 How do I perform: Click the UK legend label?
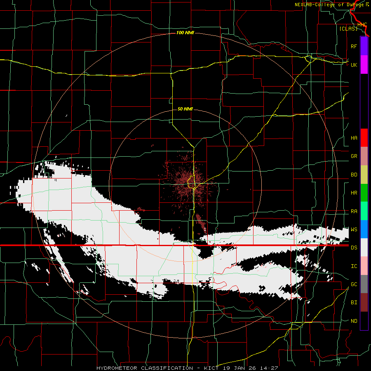click(354, 65)
